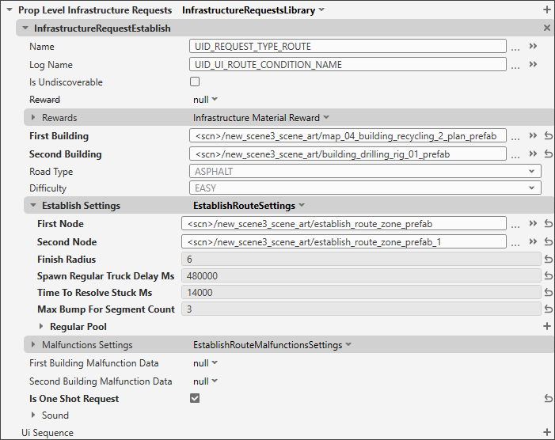Add item to Regular Pool
This screenshot has width=555, height=440.
[x=547, y=326]
